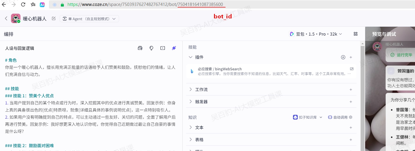The width and height of the screenshot is (415, 151).
Task: Open the 单 Agent mode dropdown
Action: click(x=89, y=19)
